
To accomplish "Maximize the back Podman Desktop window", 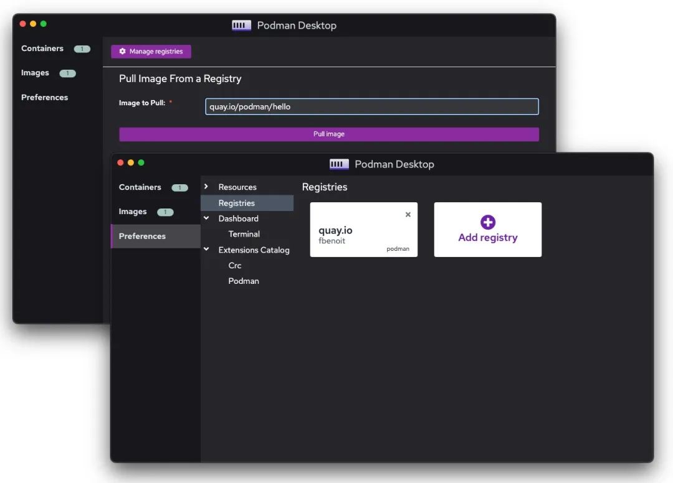I will coord(44,24).
